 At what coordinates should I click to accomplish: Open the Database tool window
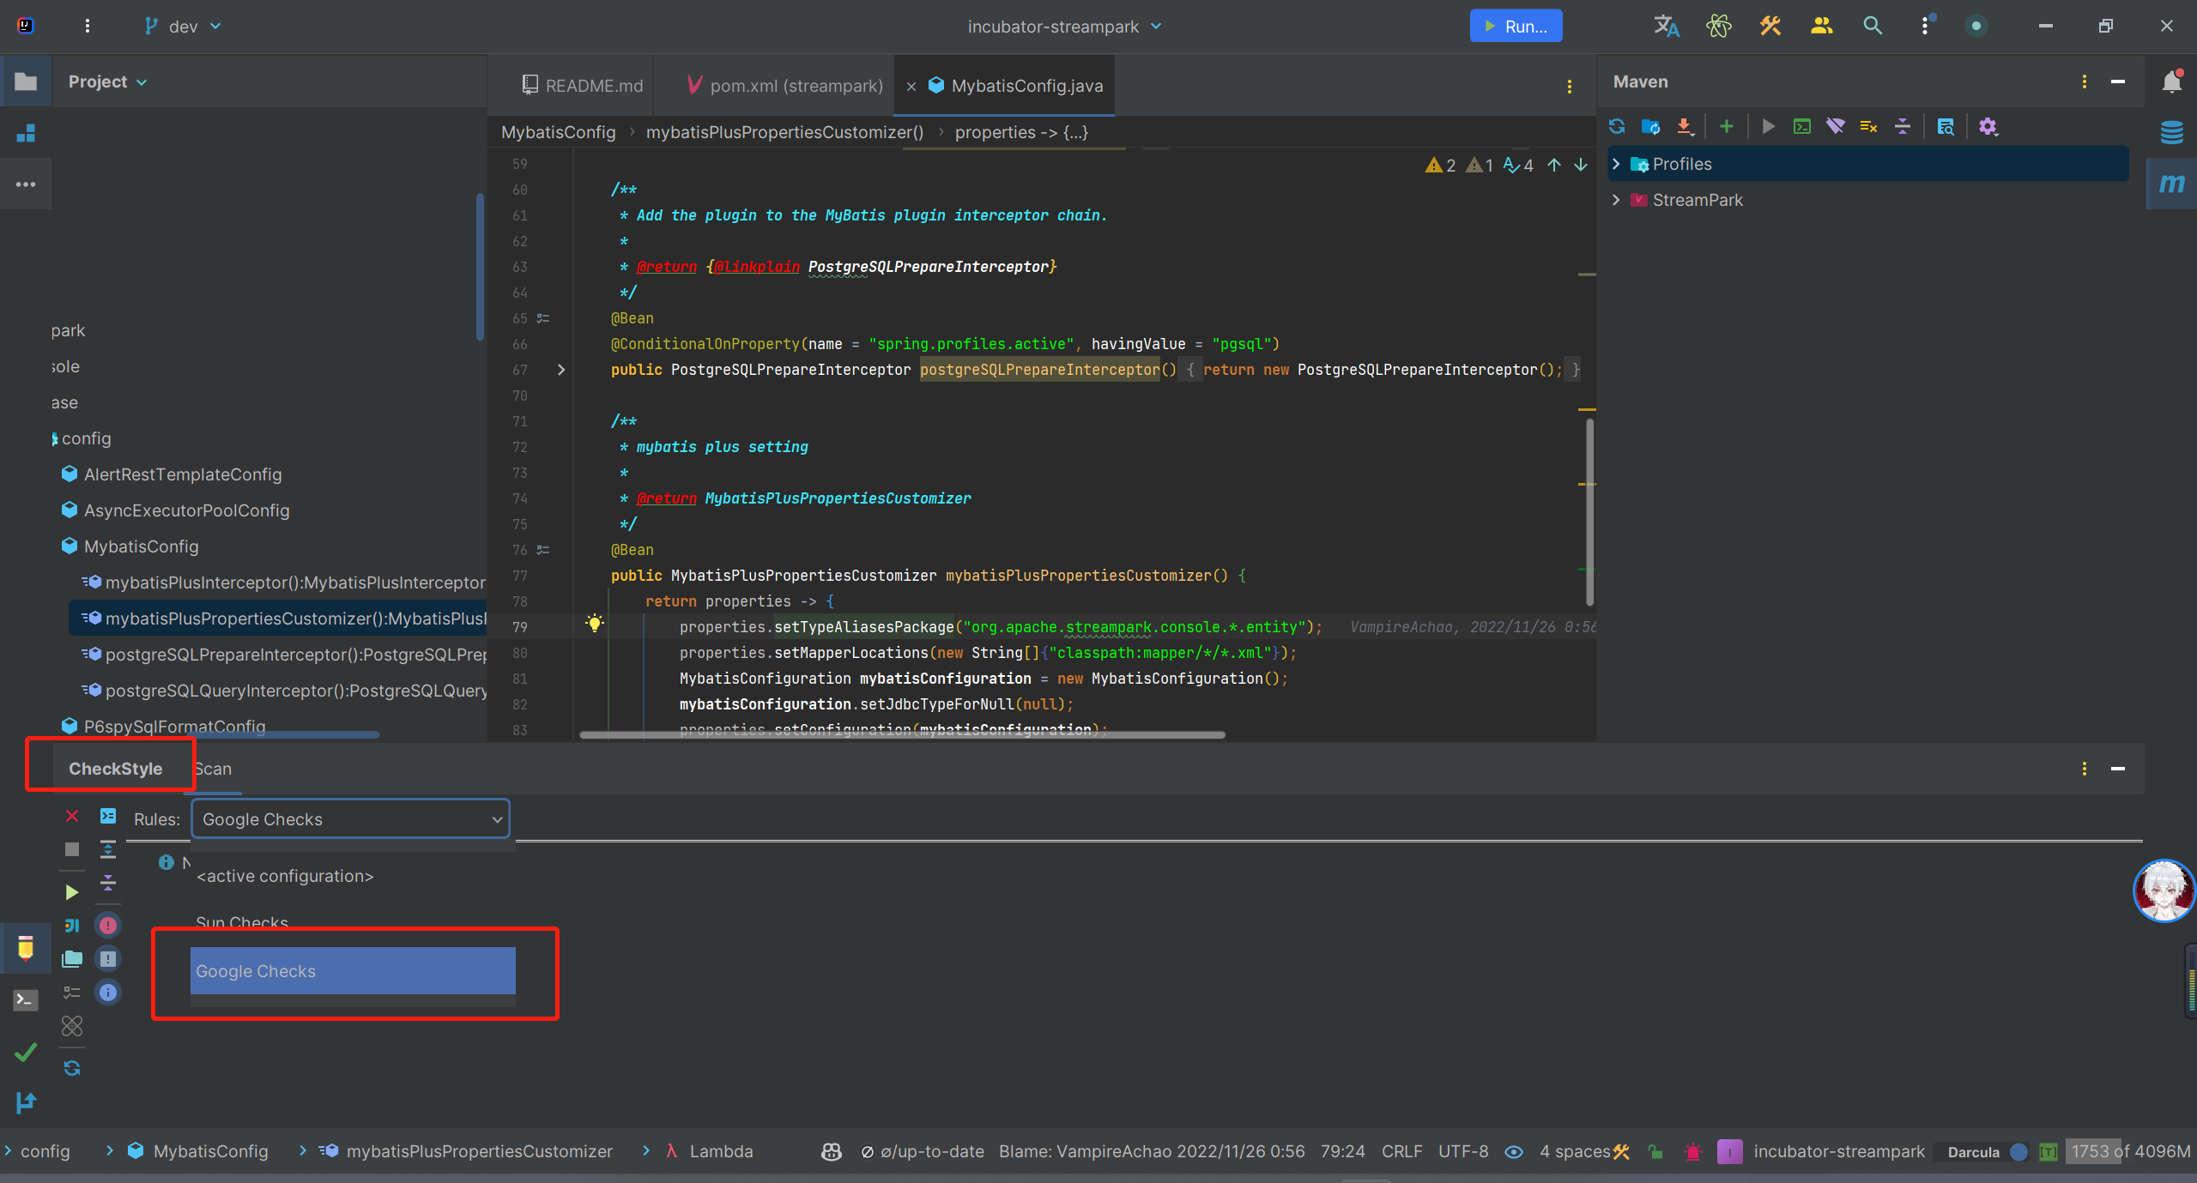(x=2171, y=133)
